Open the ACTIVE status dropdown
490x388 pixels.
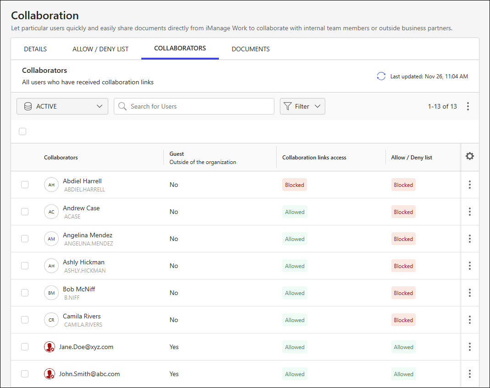62,106
